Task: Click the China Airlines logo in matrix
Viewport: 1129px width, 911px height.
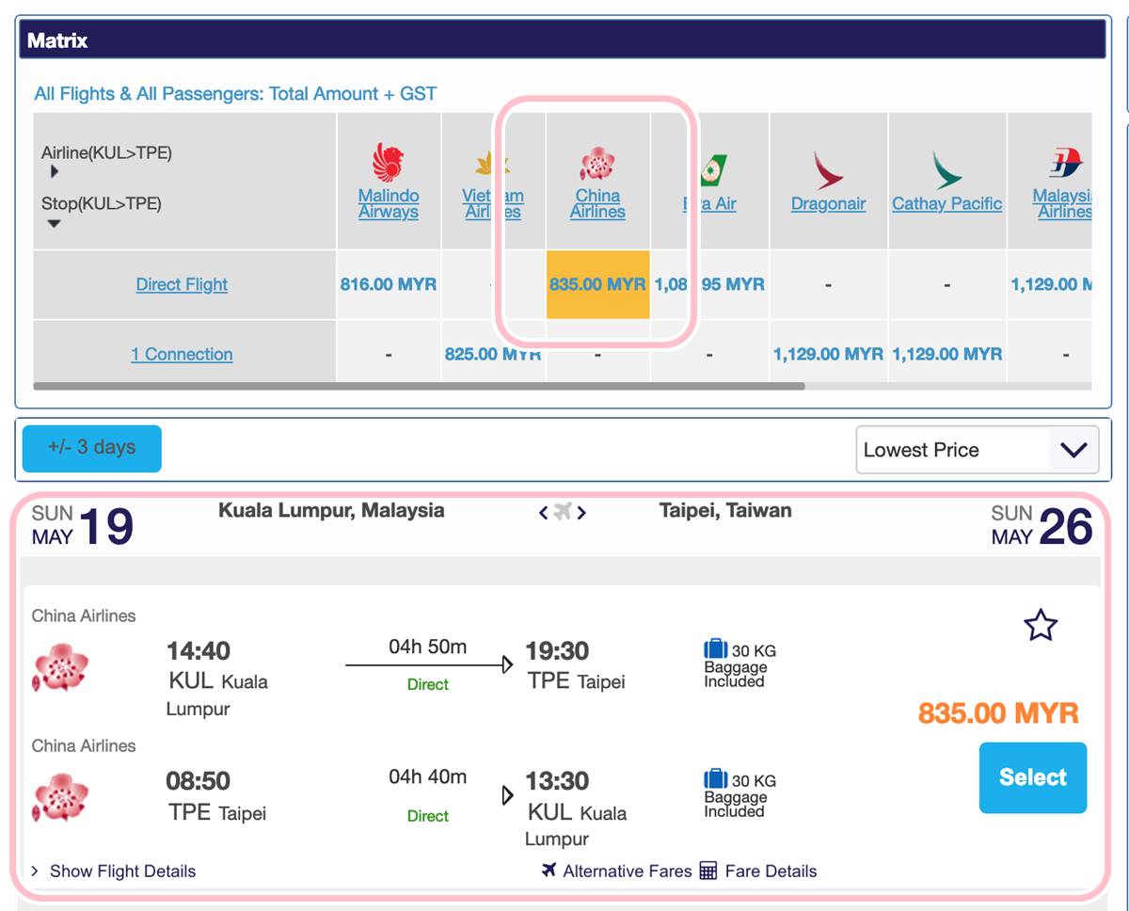Action: point(597,164)
